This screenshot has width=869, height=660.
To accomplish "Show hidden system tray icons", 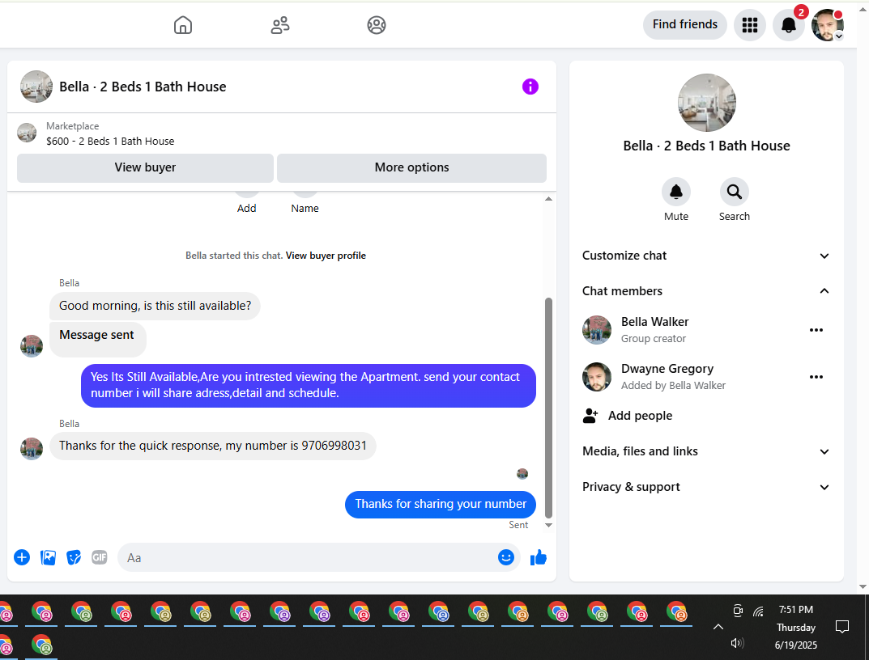I will pos(718,627).
